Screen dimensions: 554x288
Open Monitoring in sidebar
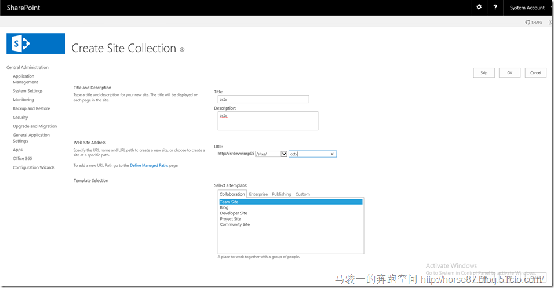click(x=23, y=100)
